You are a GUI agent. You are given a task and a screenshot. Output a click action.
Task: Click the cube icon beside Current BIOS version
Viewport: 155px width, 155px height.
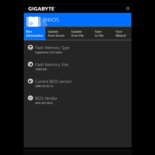point(30,81)
